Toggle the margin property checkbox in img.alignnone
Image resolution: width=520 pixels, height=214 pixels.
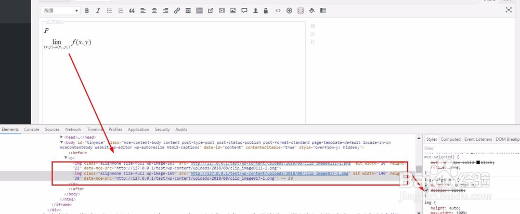[426, 185]
